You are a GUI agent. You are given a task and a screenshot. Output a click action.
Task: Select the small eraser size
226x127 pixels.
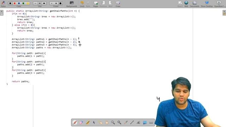tap(52, 3)
